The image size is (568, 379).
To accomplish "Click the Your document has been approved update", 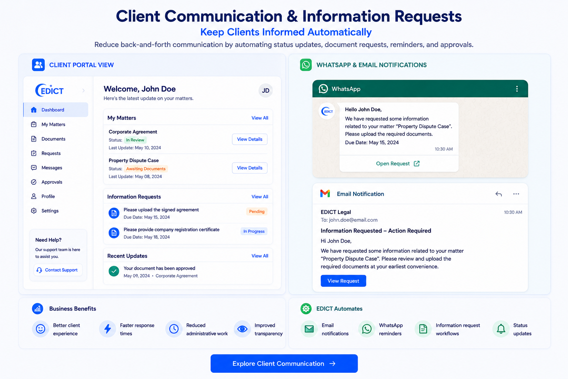I will pyautogui.click(x=188, y=272).
